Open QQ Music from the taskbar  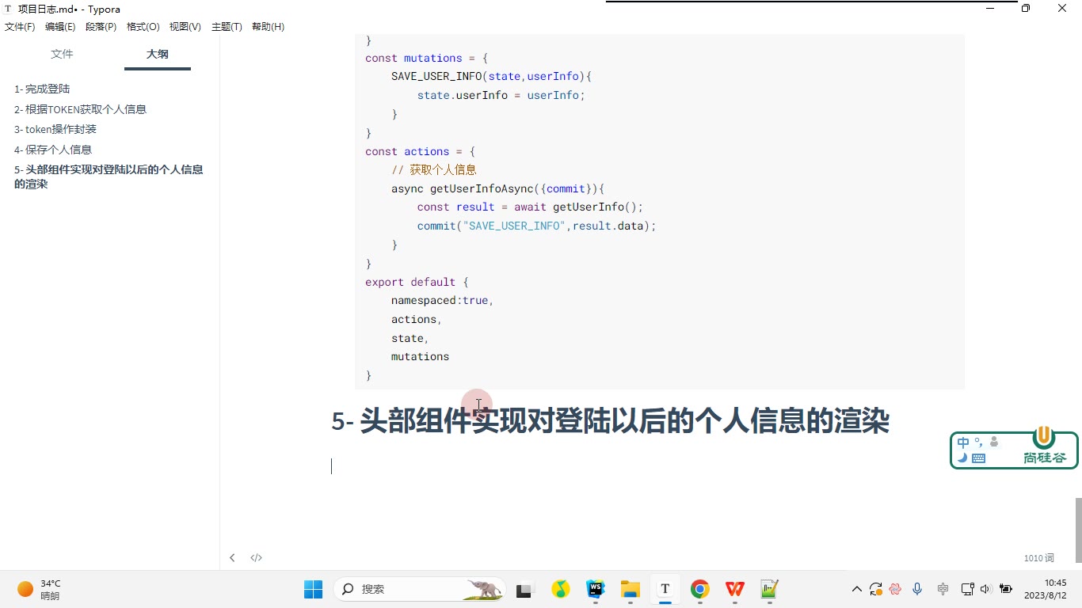click(x=560, y=589)
